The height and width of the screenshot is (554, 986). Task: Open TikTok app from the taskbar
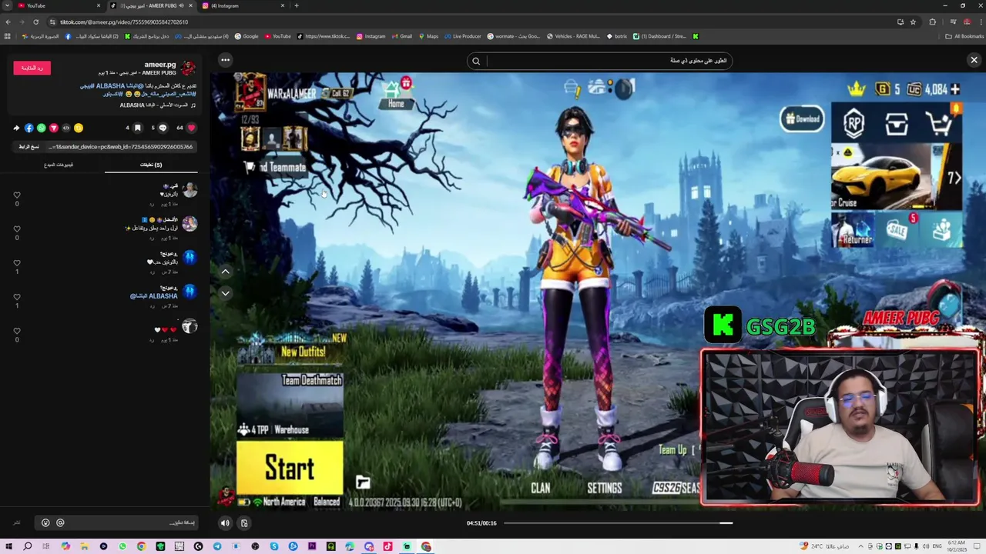tap(387, 546)
